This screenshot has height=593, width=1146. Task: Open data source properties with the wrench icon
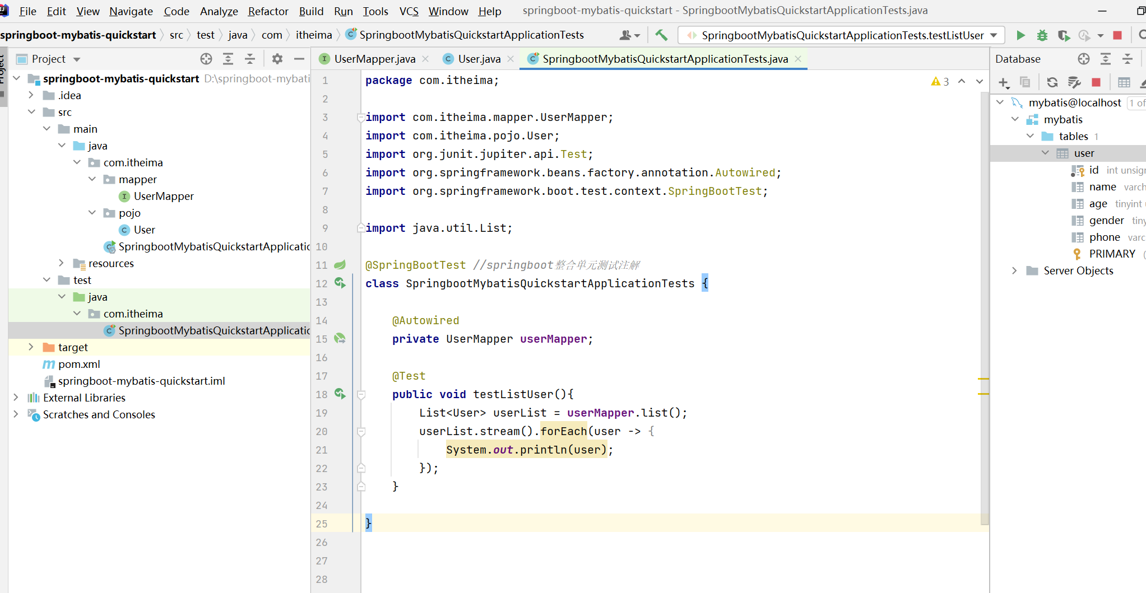click(1074, 82)
